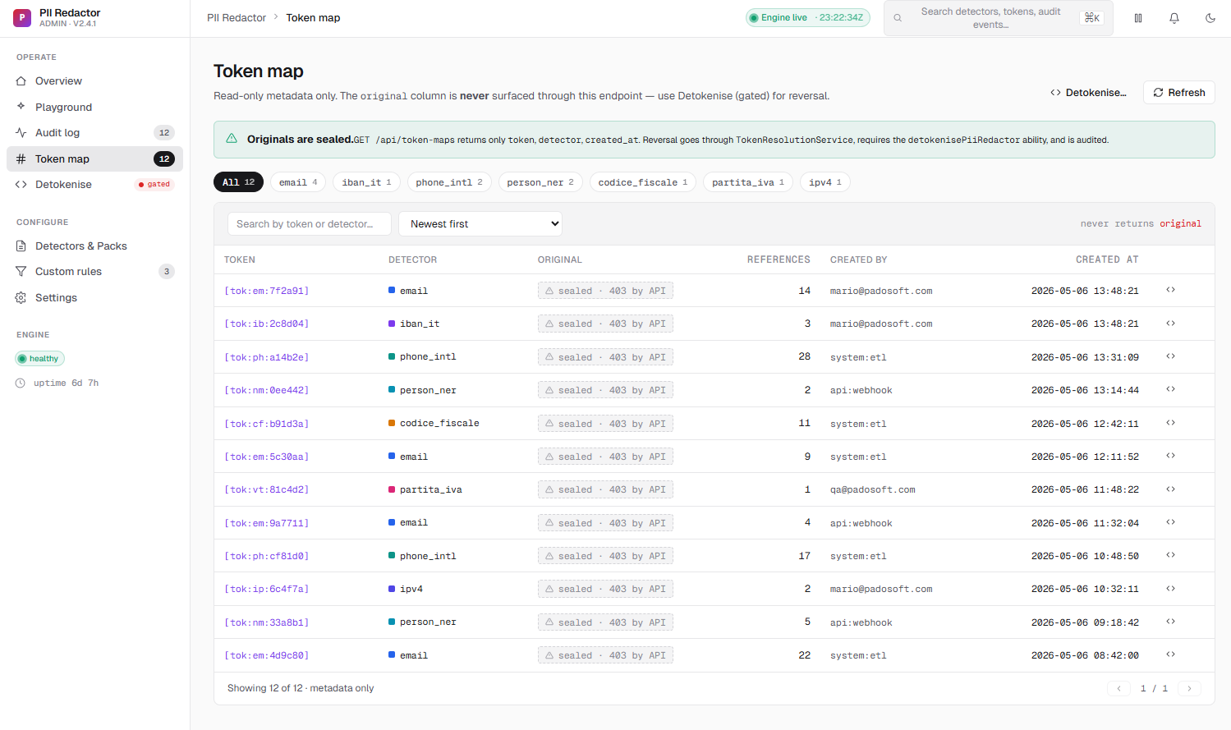The width and height of the screenshot is (1231, 730).
Task: Filter tokens by partita_iva chip
Action: 748,182
